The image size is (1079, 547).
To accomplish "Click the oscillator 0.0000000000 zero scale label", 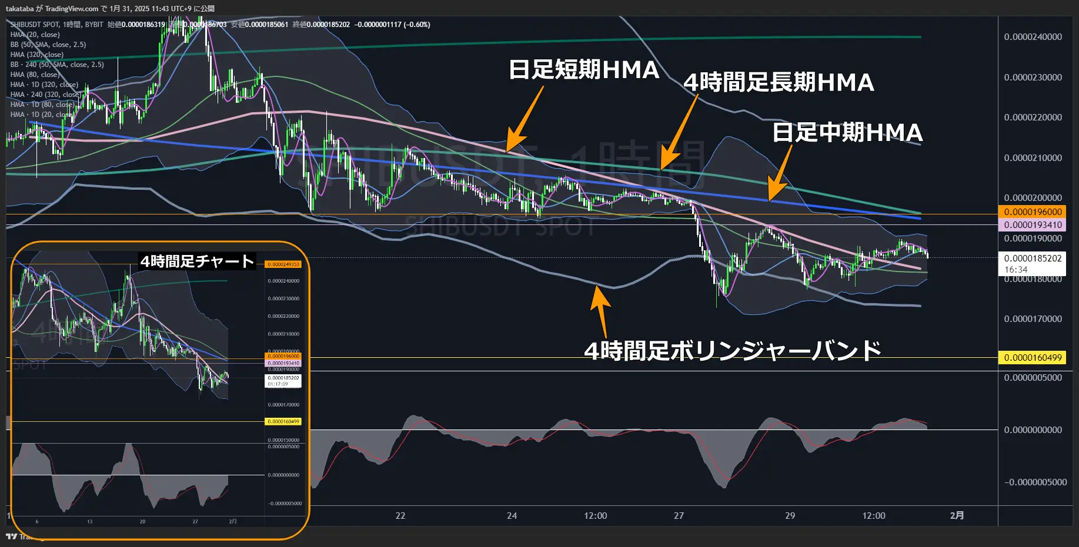I will pyautogui.click(x=1033, y=430).
